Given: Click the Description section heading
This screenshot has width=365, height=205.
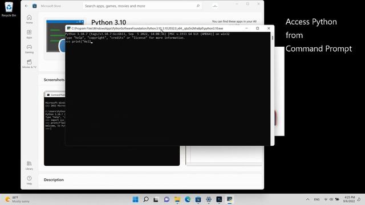Looking at the screenshot, I should [x=54, y=180].
